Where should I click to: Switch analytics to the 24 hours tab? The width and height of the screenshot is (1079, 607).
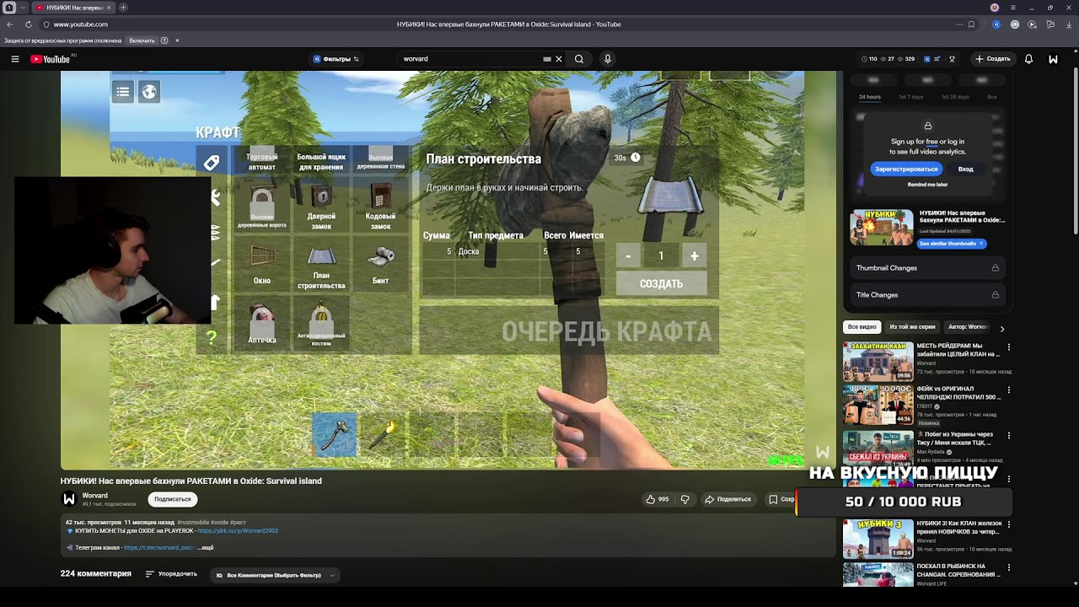coord(869,97)
